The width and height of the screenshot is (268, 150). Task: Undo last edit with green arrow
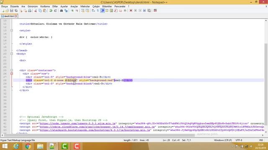[x=51, y=10]
